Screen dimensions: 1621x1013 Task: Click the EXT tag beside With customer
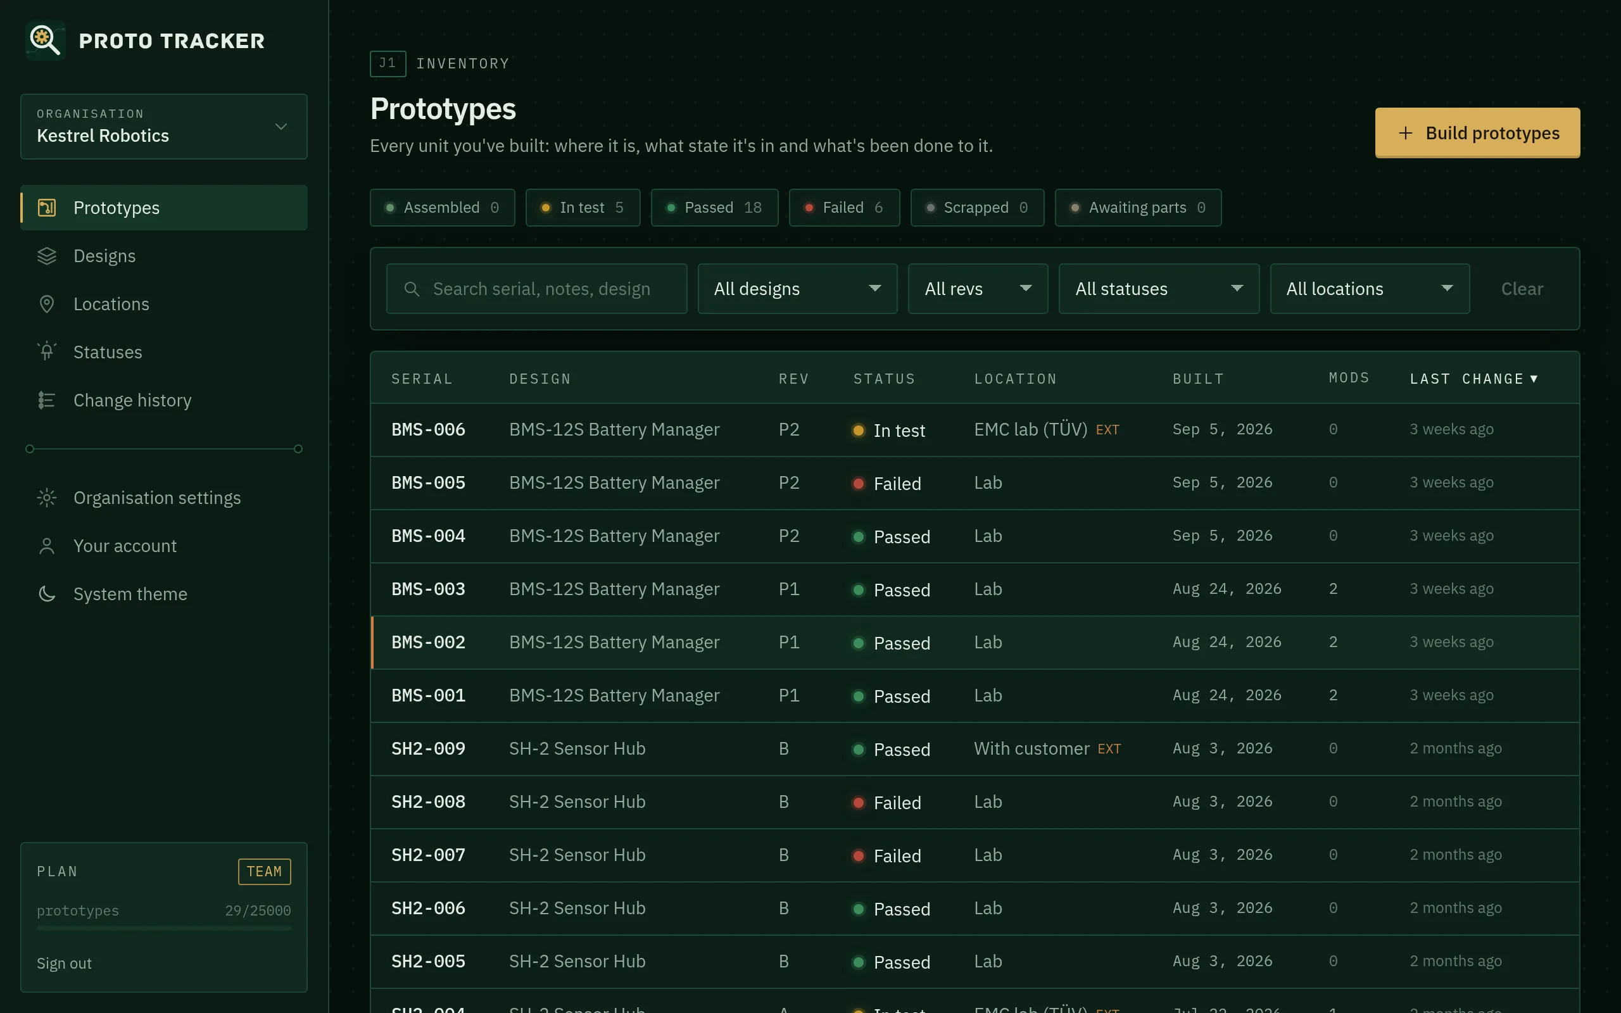point(1109,749)
